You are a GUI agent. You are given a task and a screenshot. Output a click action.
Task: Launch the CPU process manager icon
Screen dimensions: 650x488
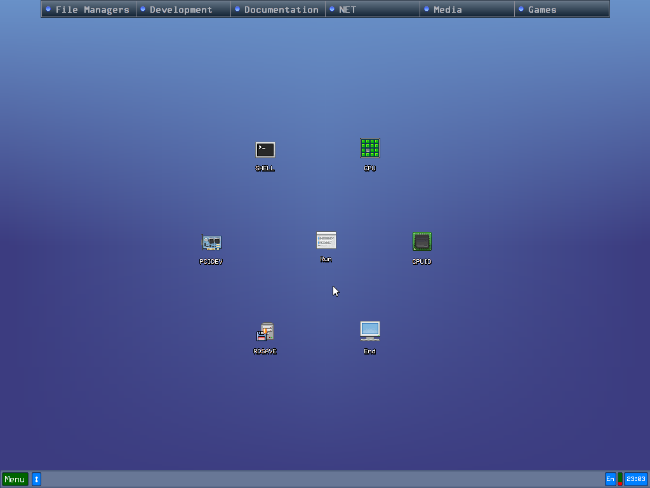click(x=369, y=149)
